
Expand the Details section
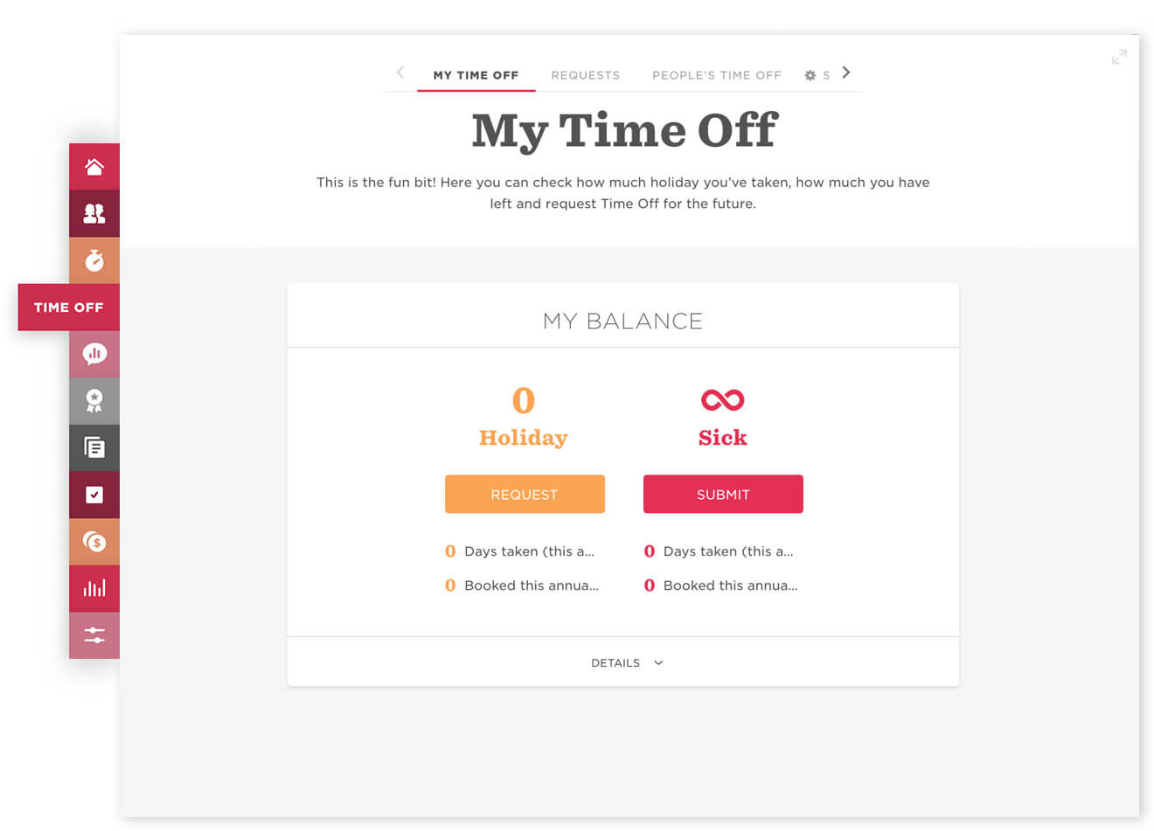(627, 663)
